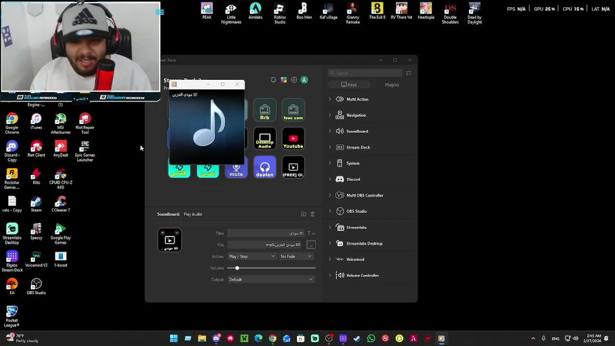This screenshot has height=346, width=615.
Task: Click the trash icon to delete action
Action: pyautogui.click(x=312, y=214)
